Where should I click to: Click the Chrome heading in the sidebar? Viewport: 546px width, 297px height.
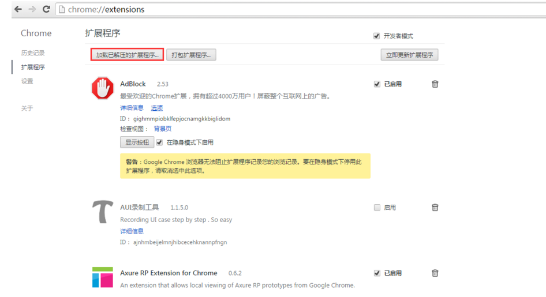pyautogui.click(x=36, y=33)
